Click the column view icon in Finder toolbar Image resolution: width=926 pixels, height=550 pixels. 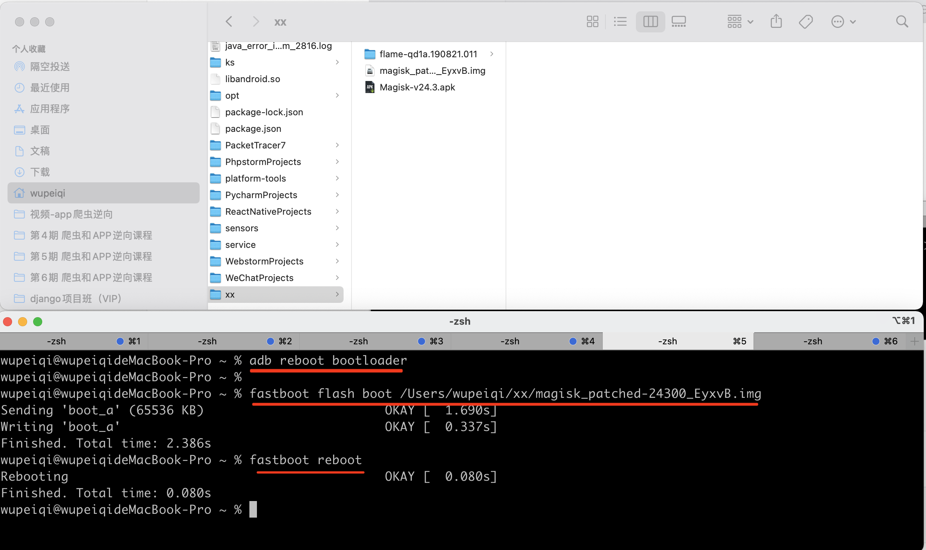tap(648, 21)
